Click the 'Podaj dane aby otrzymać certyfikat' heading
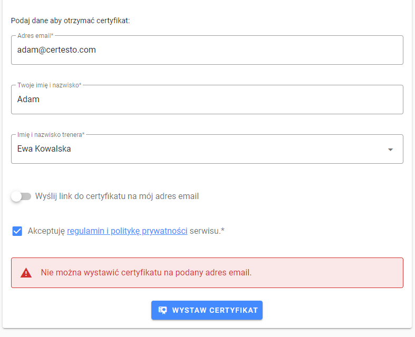 (71, 21)
